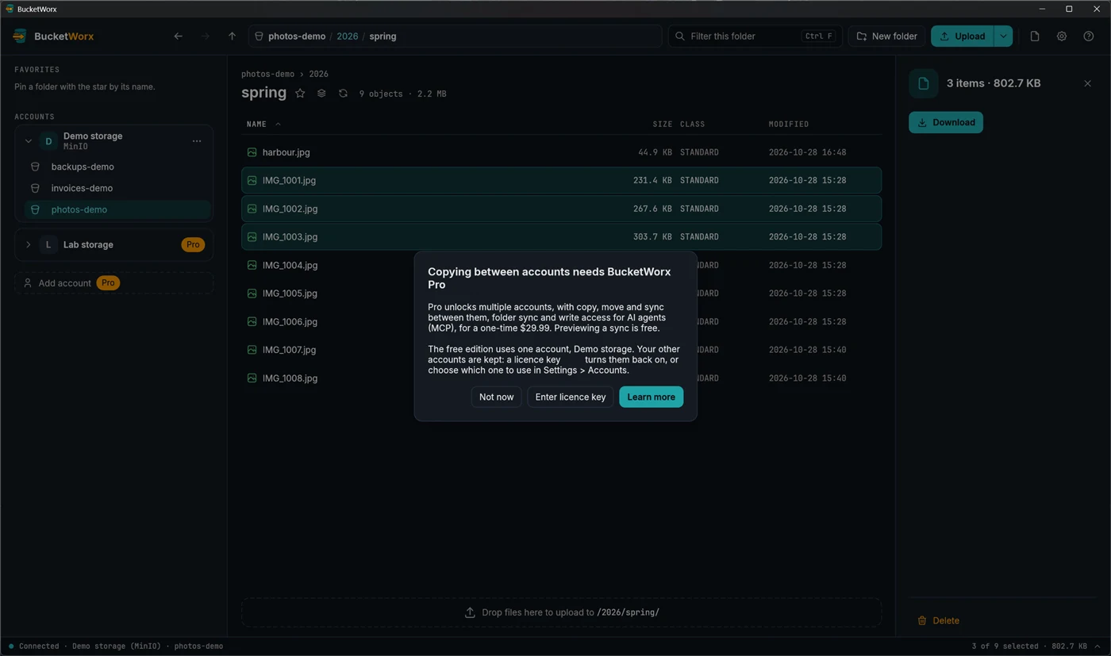Focus the Filter this folder field
This screenshot has height=656, width=1111.
pos(755,36)
